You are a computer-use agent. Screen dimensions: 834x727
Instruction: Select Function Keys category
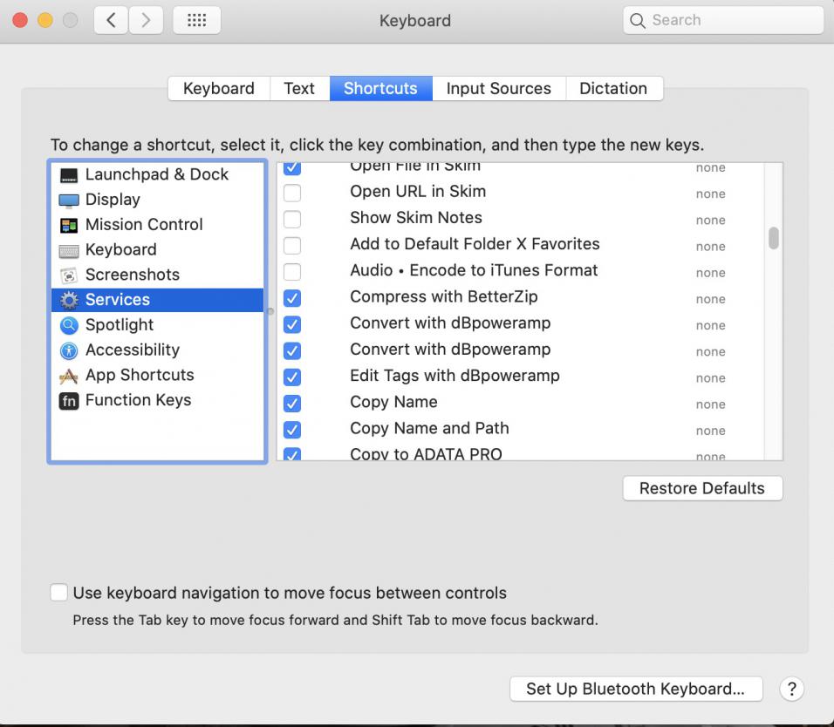pyautogui.click(x=157, y=399)
